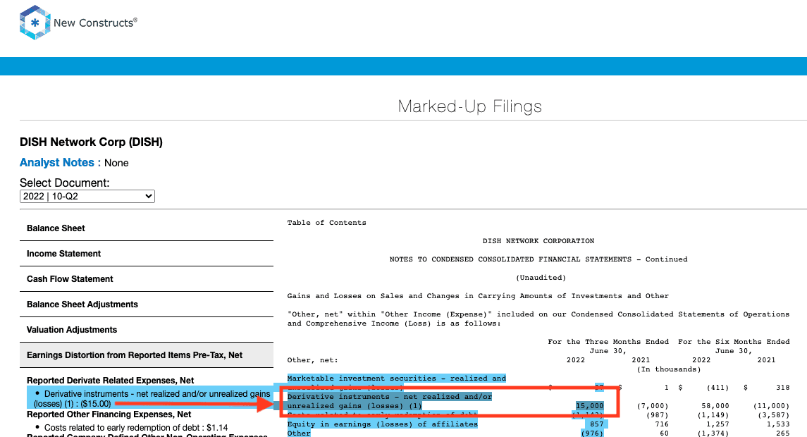Click the Reported Derivate Related Expenses, Net heading
This screenshot has width=807, height=437.
coord(110,381)
